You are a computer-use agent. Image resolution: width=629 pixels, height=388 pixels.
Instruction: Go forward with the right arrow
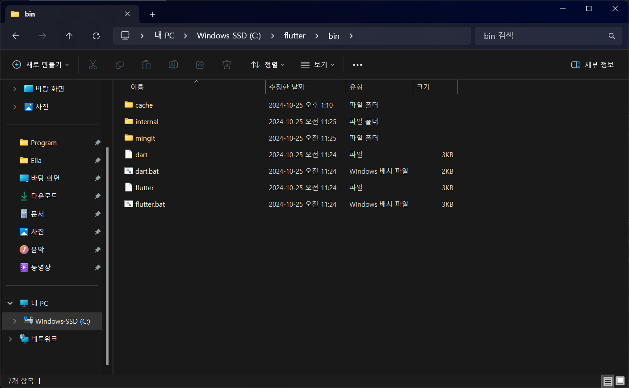pyautogui.click(x=43, y=36)
